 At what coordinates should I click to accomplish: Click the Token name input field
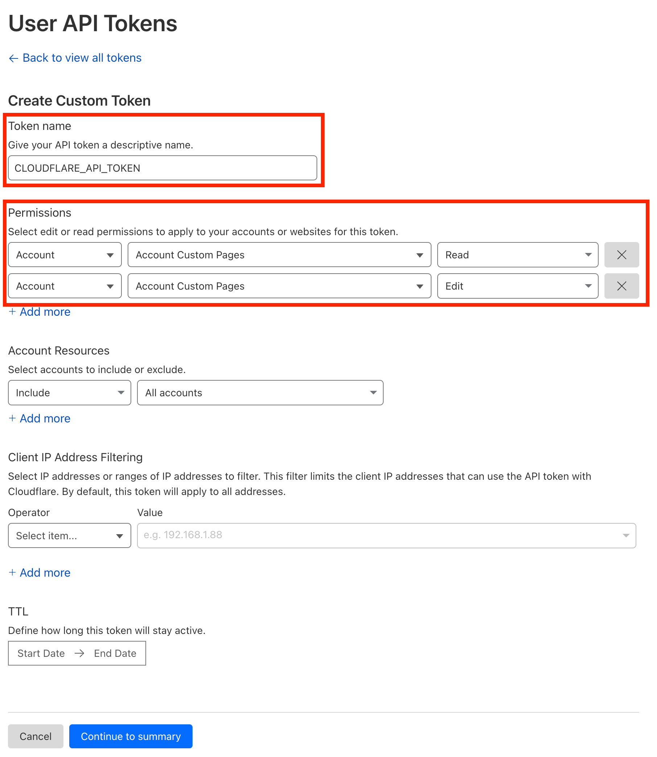point(162,168)
